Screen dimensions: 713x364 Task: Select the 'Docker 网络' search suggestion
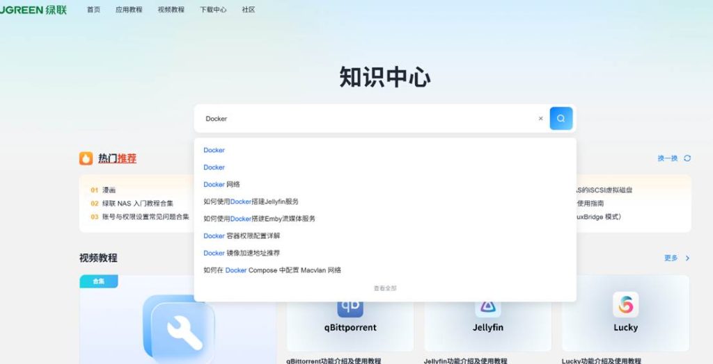[221, 184]
